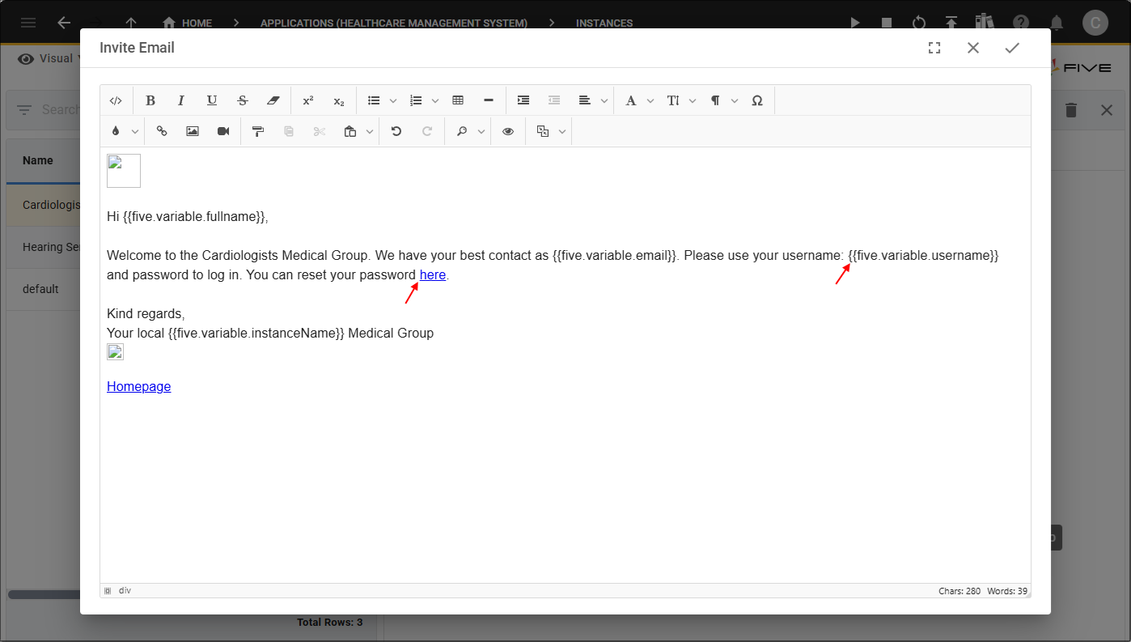Insert a hyperlink
1131x642 pixels.
point(162,130)
